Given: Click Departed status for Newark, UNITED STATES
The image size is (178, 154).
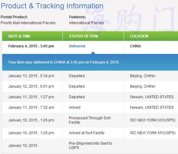Looking at the screenshot, I should tap(77, 97).
